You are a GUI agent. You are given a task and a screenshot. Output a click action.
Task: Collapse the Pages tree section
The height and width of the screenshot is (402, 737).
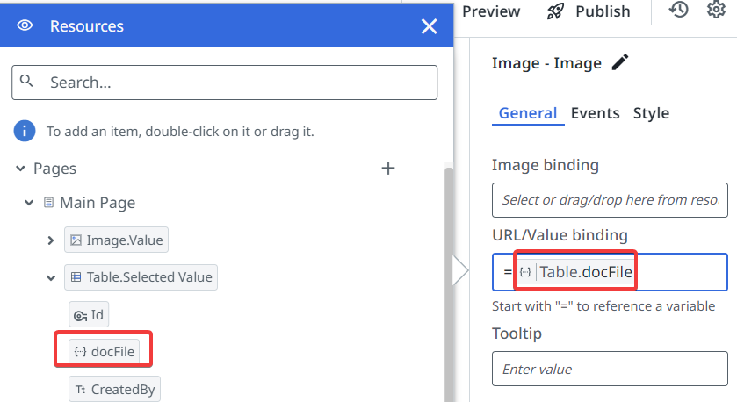click(x=20, y=169)
